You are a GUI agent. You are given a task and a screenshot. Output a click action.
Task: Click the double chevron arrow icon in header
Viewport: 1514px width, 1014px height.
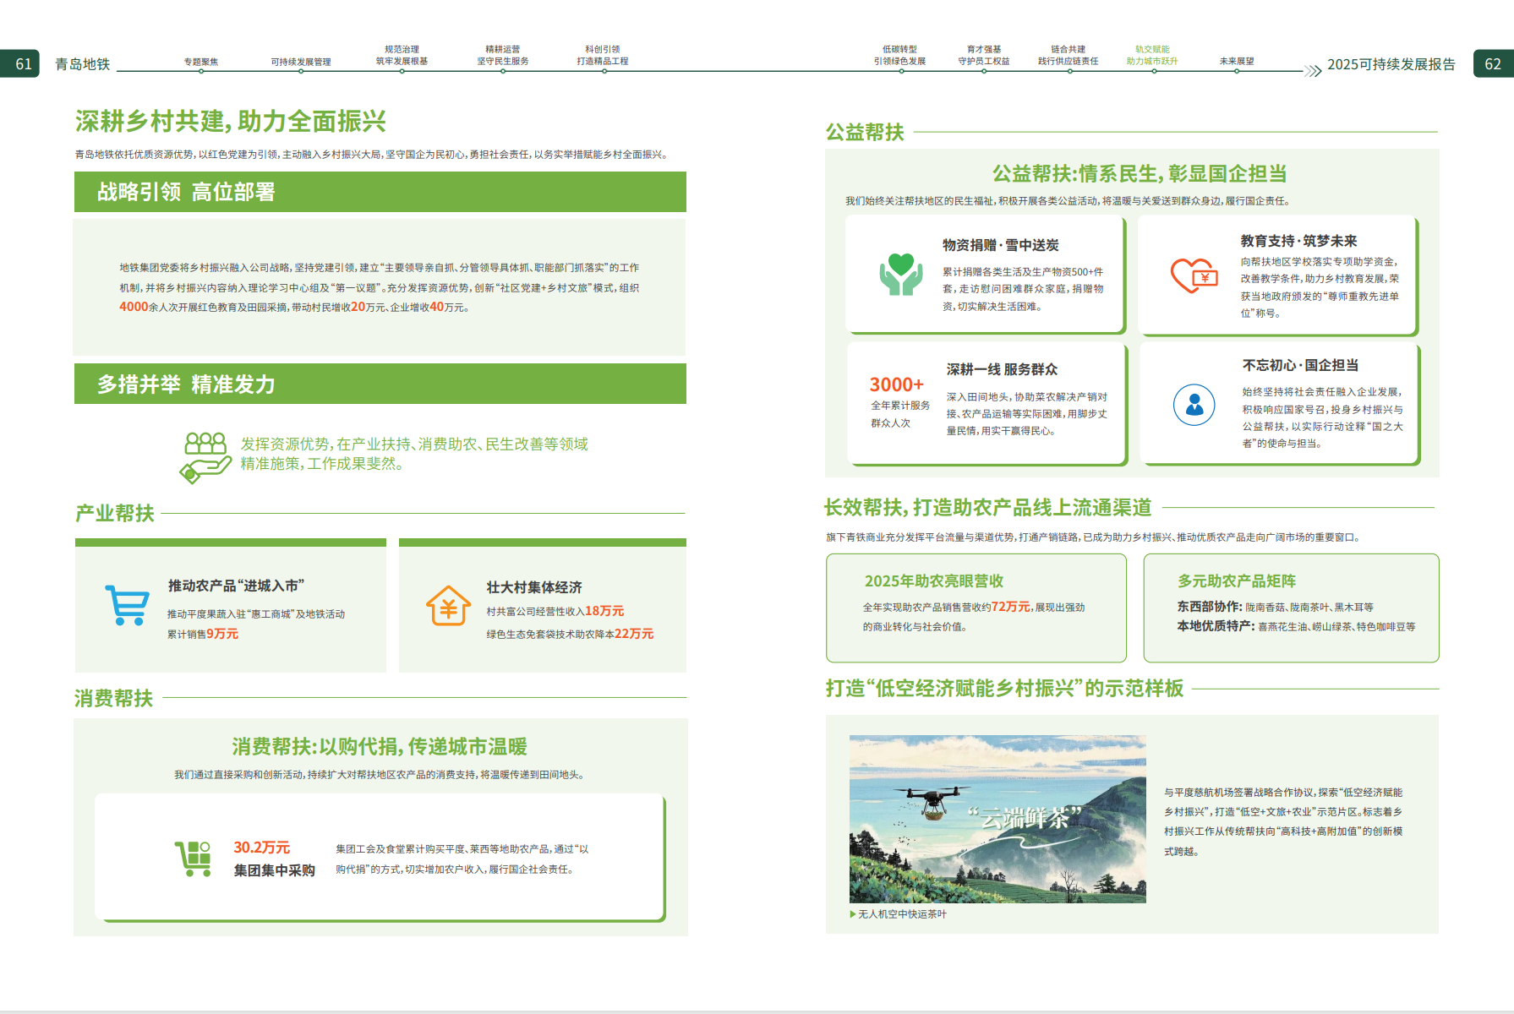[x=1313, y=71]
